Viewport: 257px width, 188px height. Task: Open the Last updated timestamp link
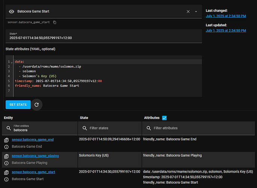coord(226,30)
